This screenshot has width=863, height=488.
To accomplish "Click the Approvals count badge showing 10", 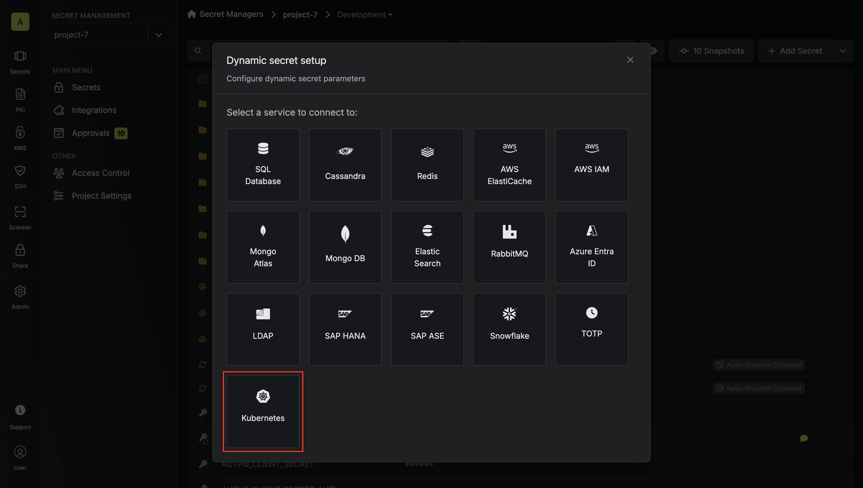I will point(121,133).
